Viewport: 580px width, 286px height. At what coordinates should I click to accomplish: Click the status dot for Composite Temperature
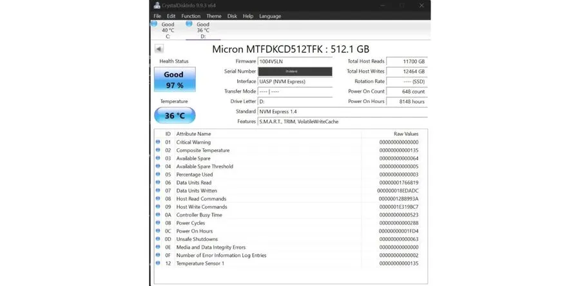pos(158,150)
